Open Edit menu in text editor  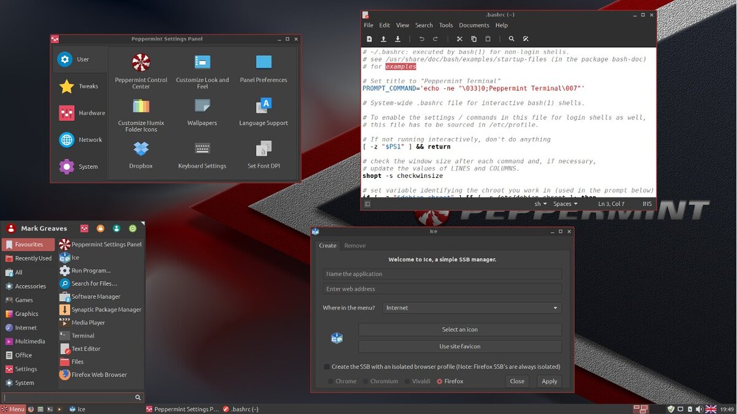(x=384, y=25)
